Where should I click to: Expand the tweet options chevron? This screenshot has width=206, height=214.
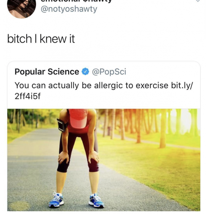click(198, 1)
